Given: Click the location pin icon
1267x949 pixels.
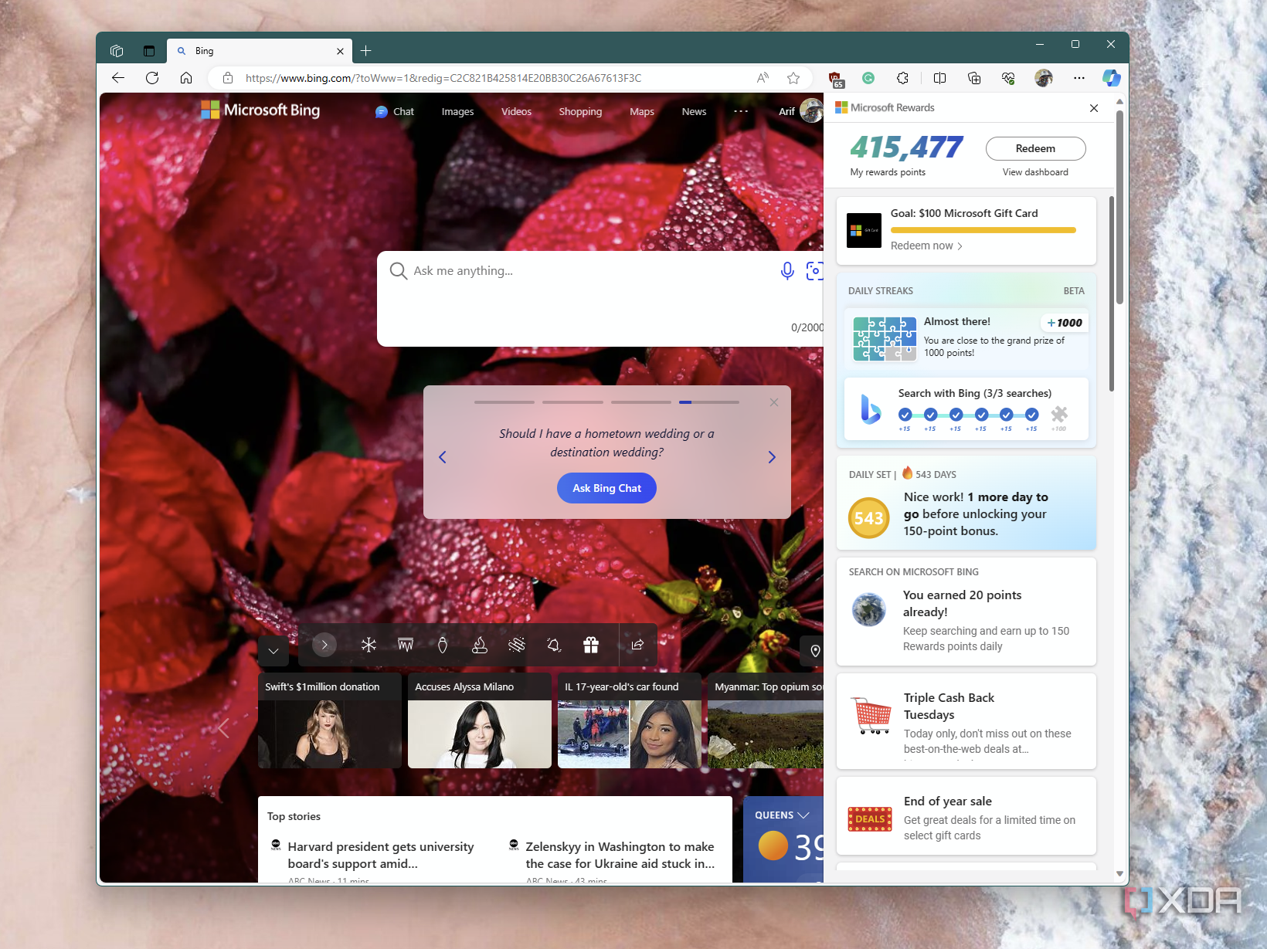Looking at the screenshot, I should (x=814, y=651).
